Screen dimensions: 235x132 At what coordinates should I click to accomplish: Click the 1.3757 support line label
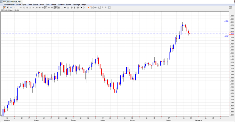[226, 36]
